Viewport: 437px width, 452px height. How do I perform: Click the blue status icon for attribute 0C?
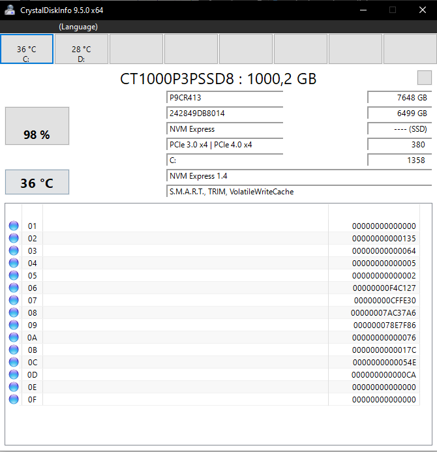(x=14, y=362)
